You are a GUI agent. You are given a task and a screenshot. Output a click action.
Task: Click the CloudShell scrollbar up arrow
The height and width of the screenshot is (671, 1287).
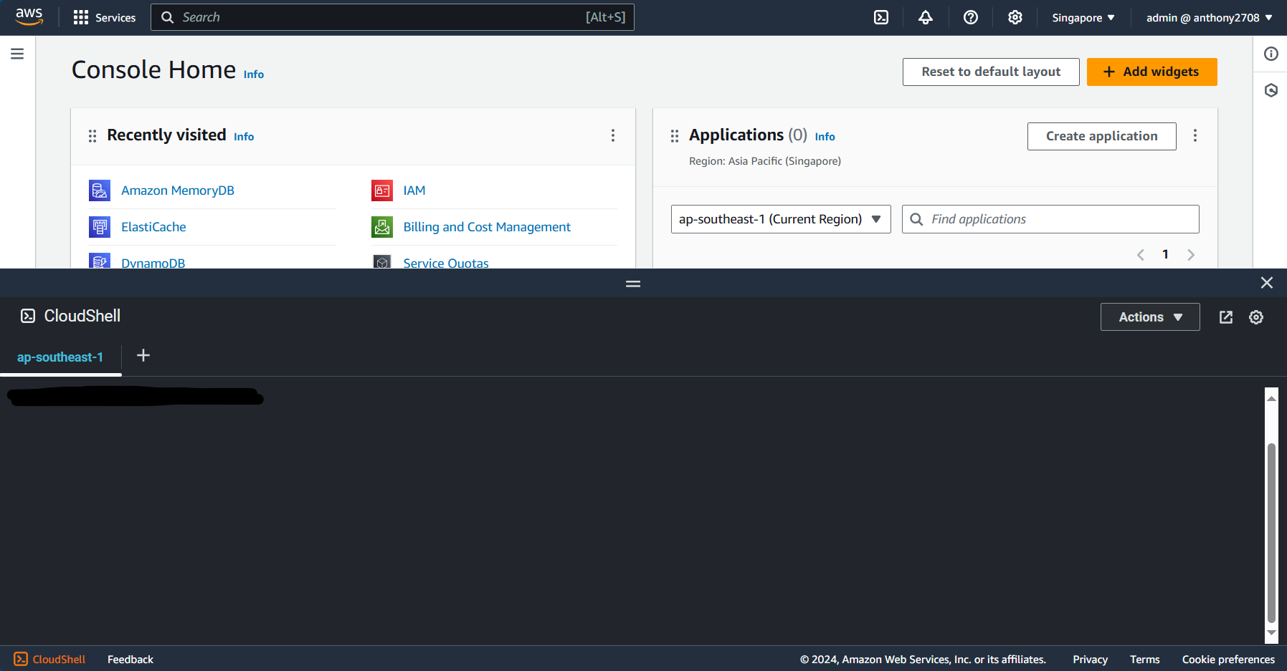[1272, 398]
